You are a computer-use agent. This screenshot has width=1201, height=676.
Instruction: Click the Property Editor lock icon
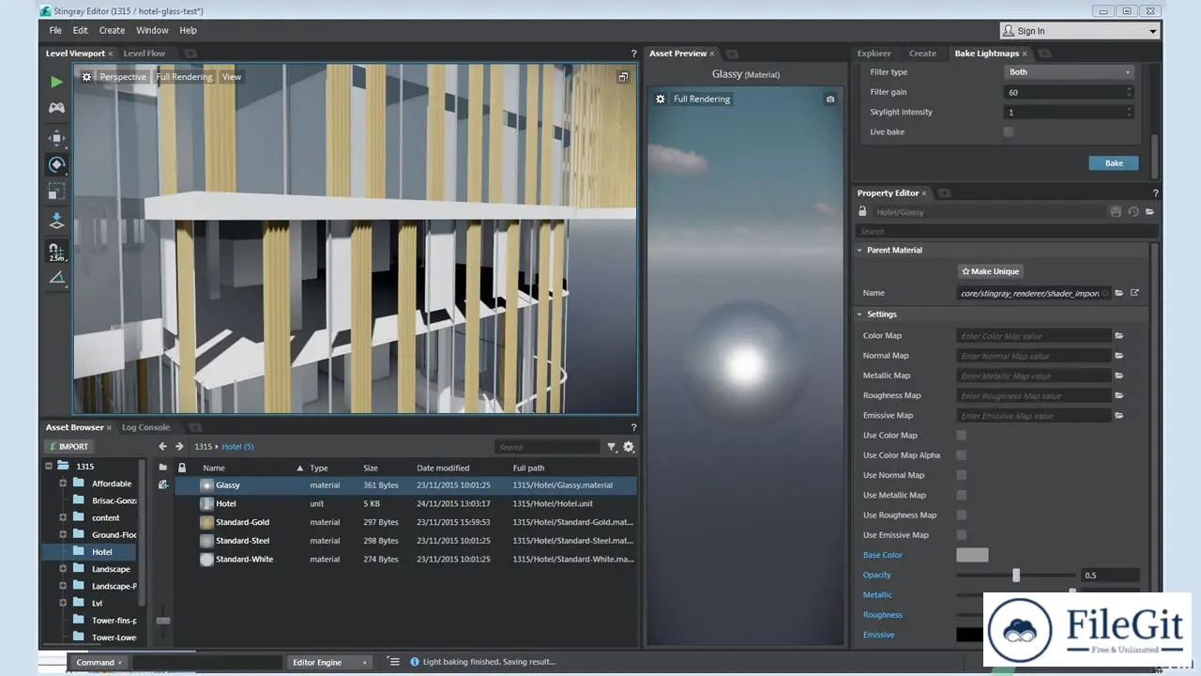862,211
